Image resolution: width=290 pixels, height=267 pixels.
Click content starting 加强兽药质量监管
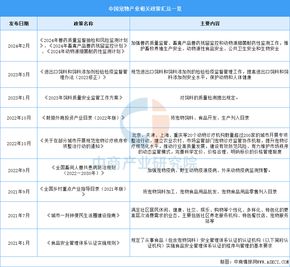210,46
